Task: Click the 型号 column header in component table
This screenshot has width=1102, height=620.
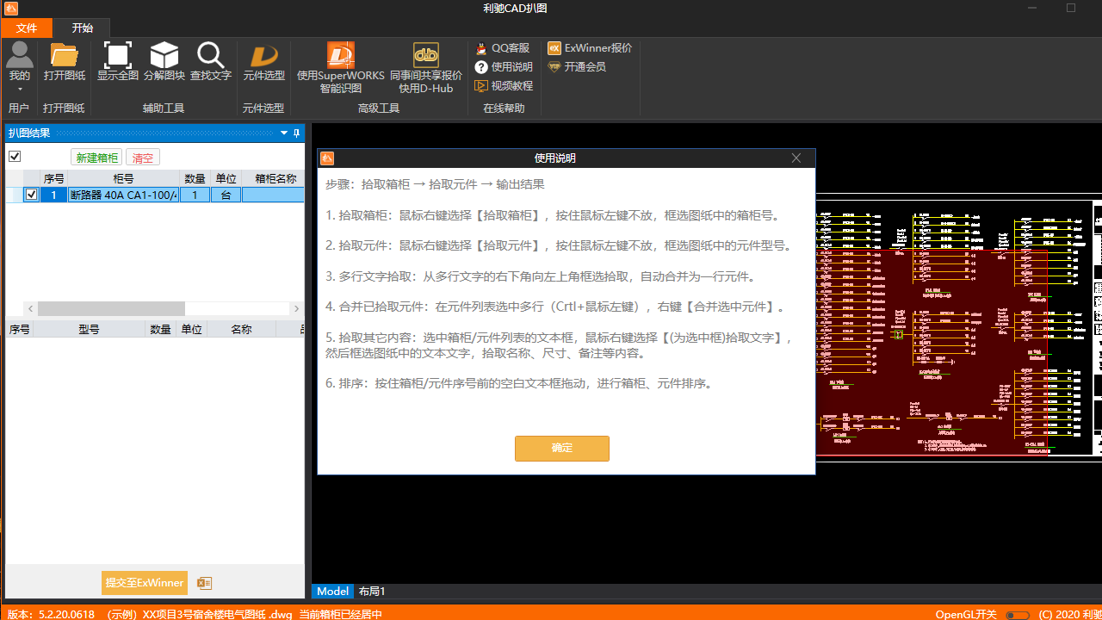Action: [89, 329]
